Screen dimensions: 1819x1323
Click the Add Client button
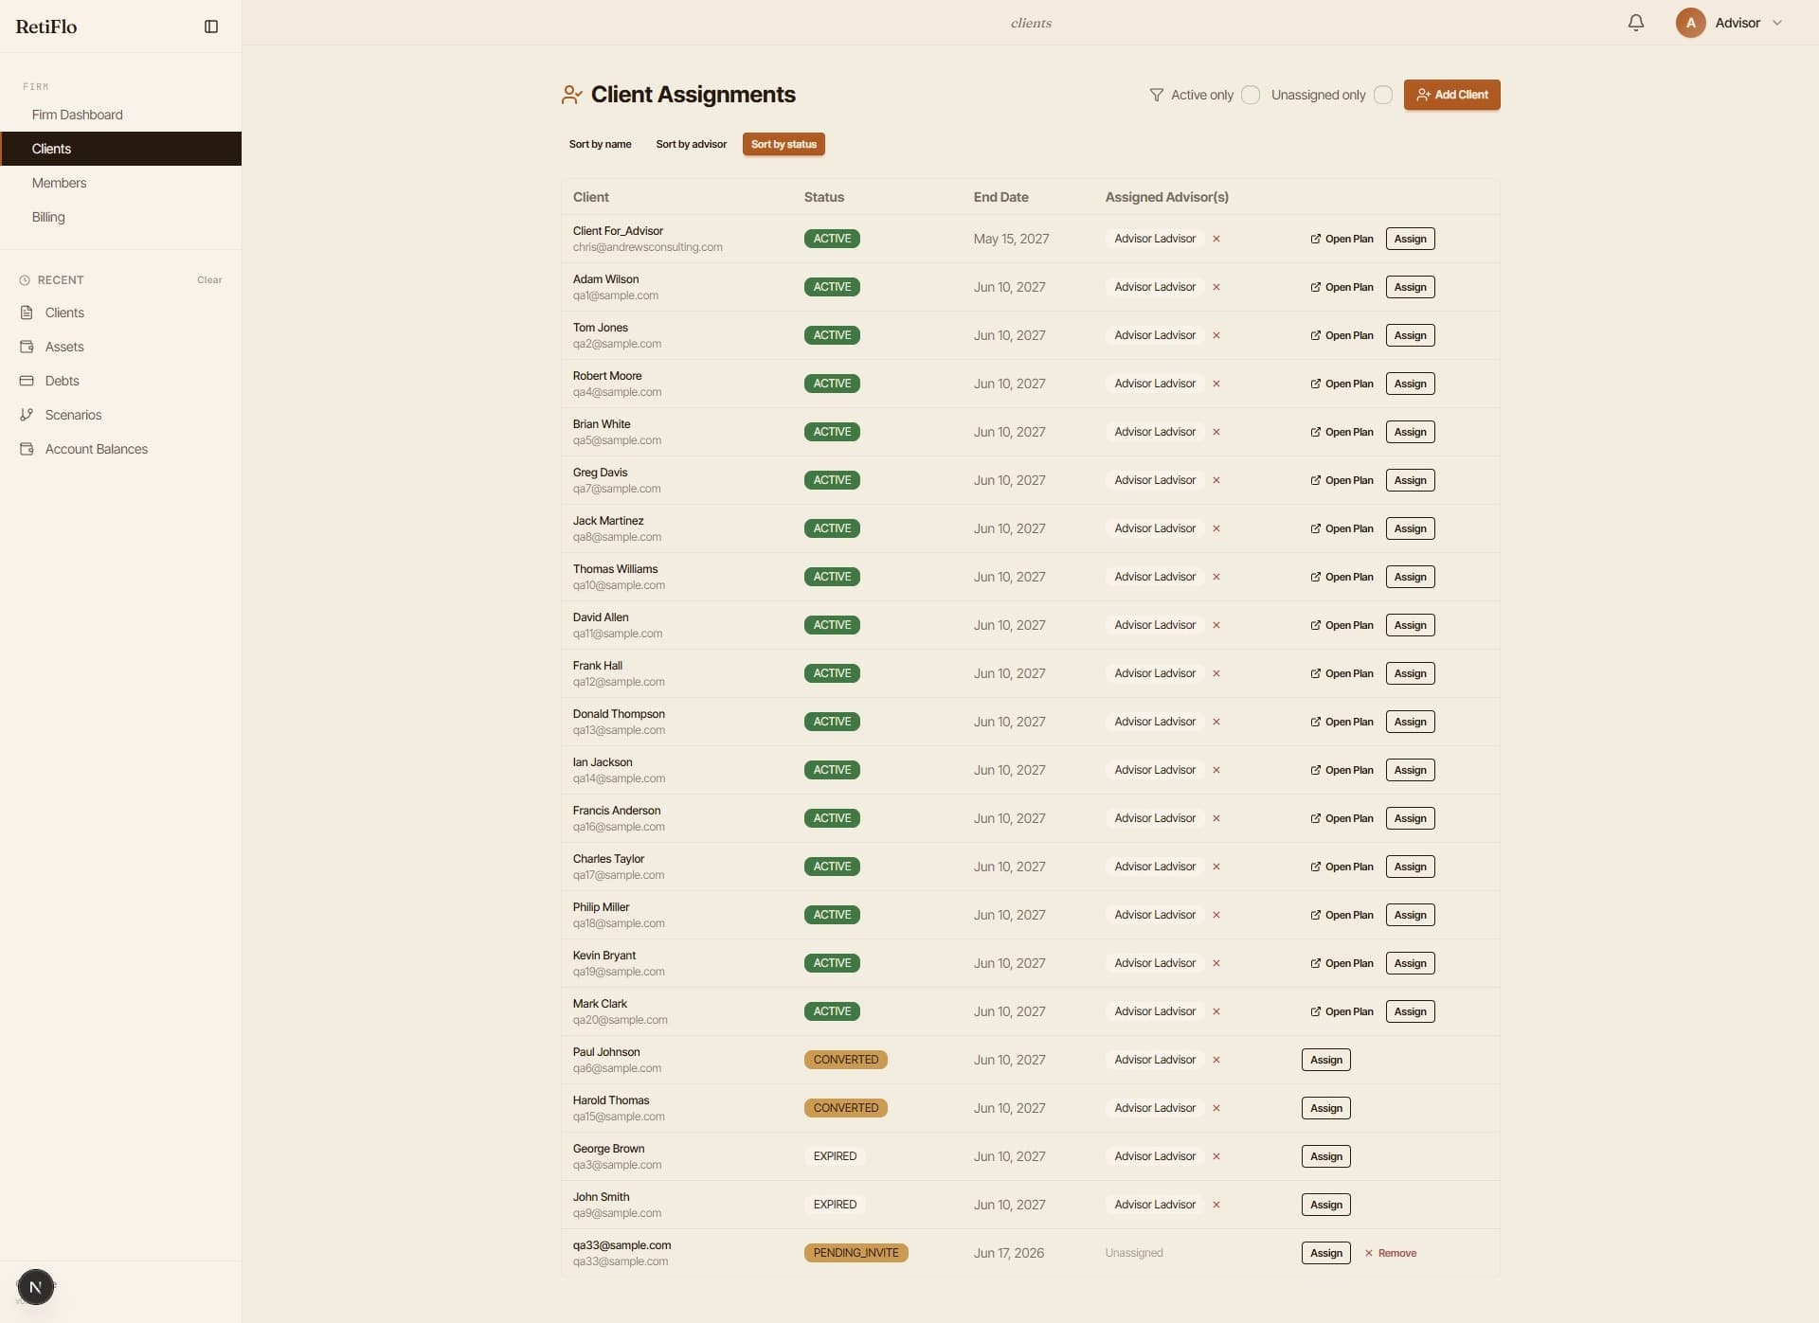pos(1451,95)
